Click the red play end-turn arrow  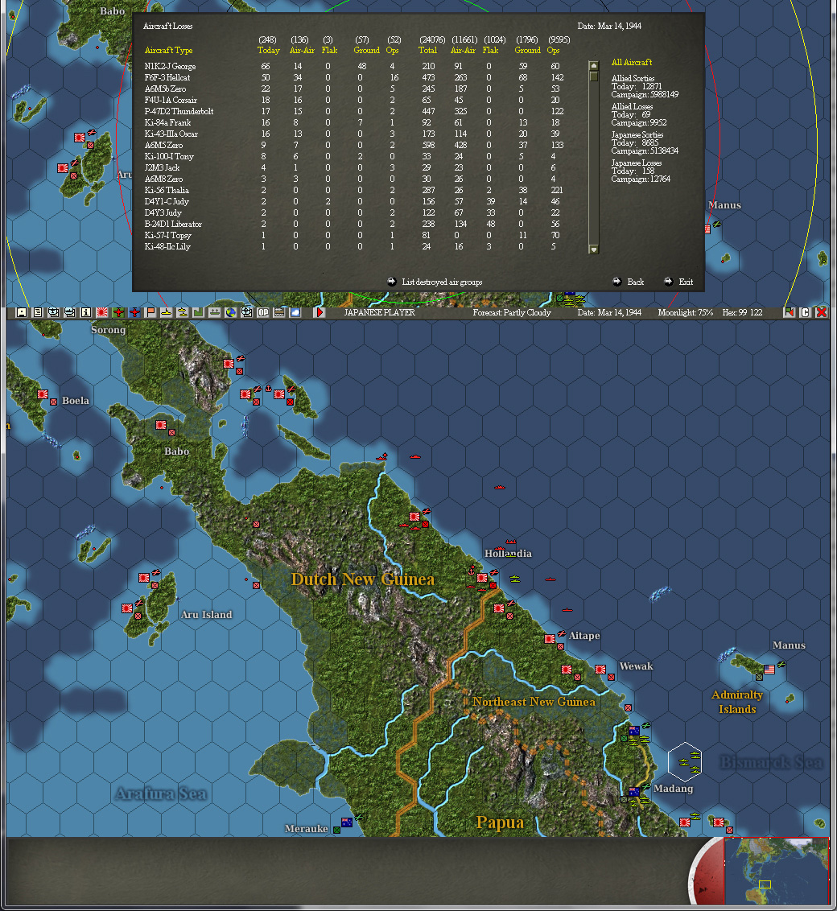point(320,312)
